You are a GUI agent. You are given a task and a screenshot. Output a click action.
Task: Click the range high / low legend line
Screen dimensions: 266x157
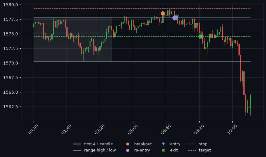pos(77,150)
